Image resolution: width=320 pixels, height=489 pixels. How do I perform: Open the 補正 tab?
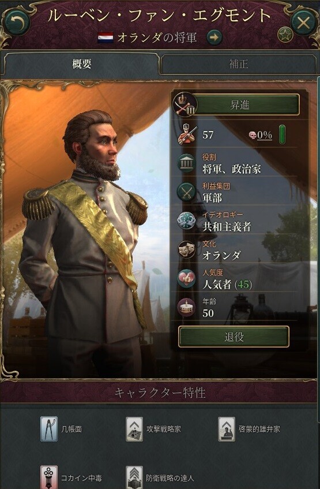pyautogui.click(x=238, y=64)
